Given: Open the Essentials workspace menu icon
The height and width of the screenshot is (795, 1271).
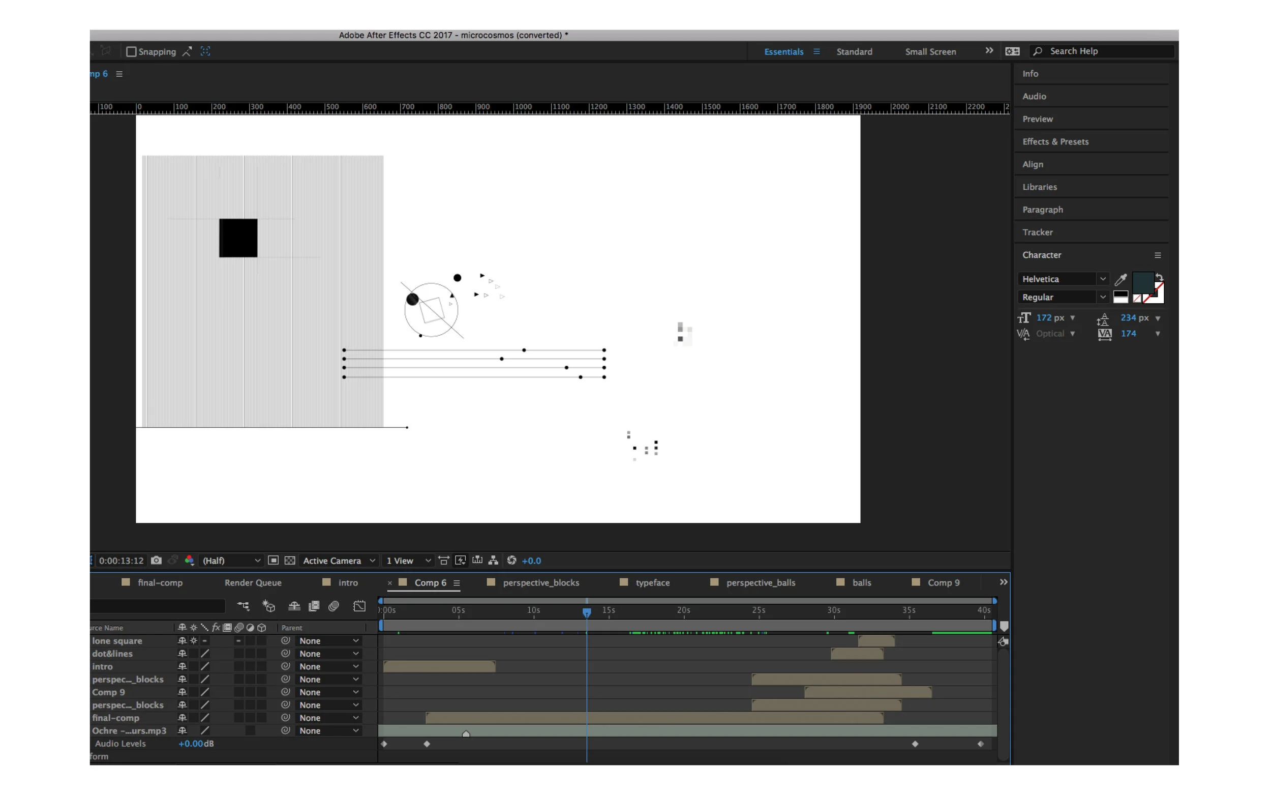Looking at the screenshot, I should 816,51.
